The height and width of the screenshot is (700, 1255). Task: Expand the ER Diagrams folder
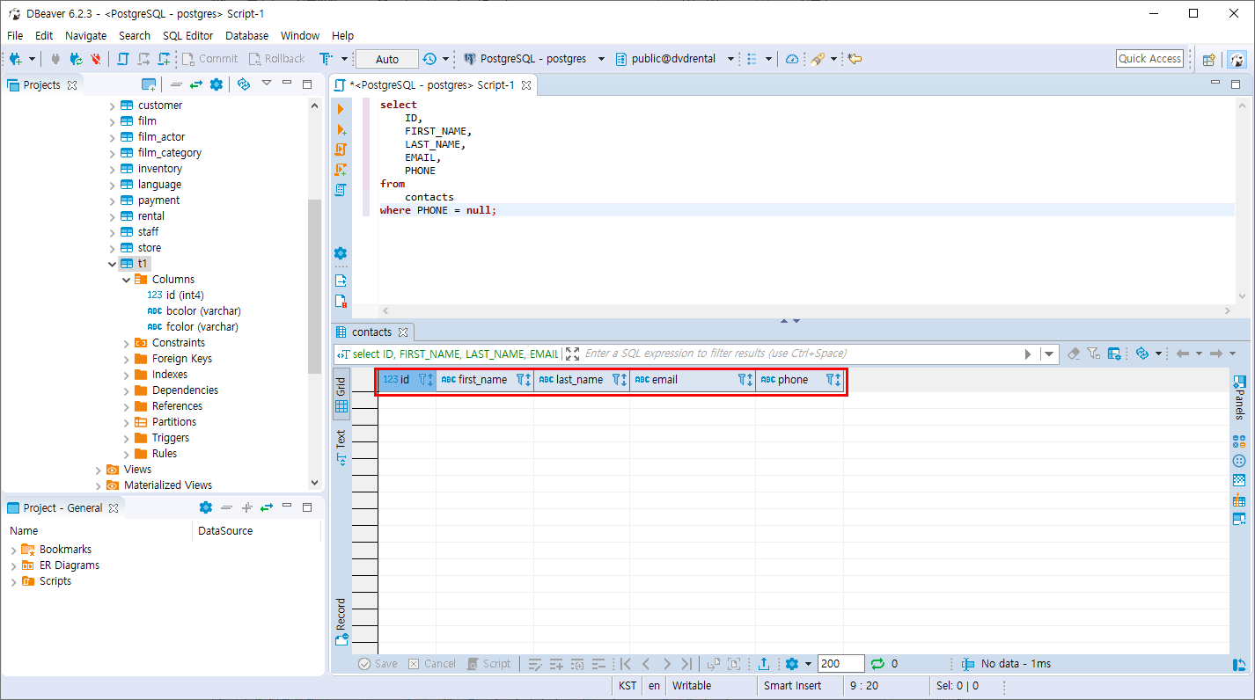click(14, 565)
